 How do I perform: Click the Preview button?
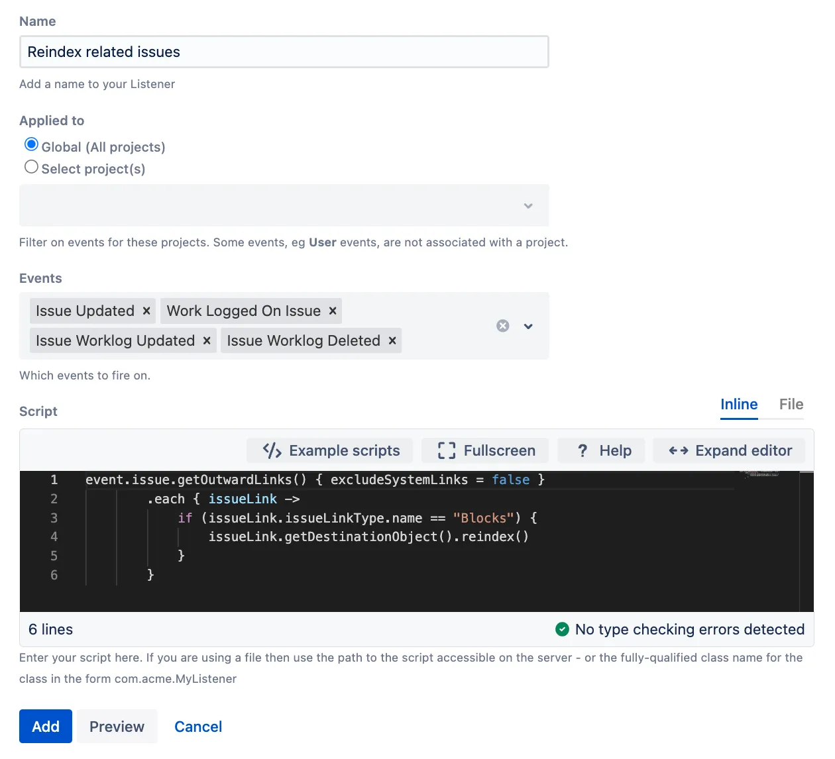tap(117, 727)
